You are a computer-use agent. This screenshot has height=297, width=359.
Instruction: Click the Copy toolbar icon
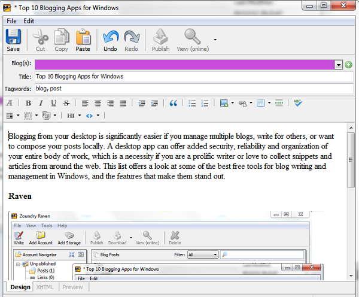click(x=62, y=40)
